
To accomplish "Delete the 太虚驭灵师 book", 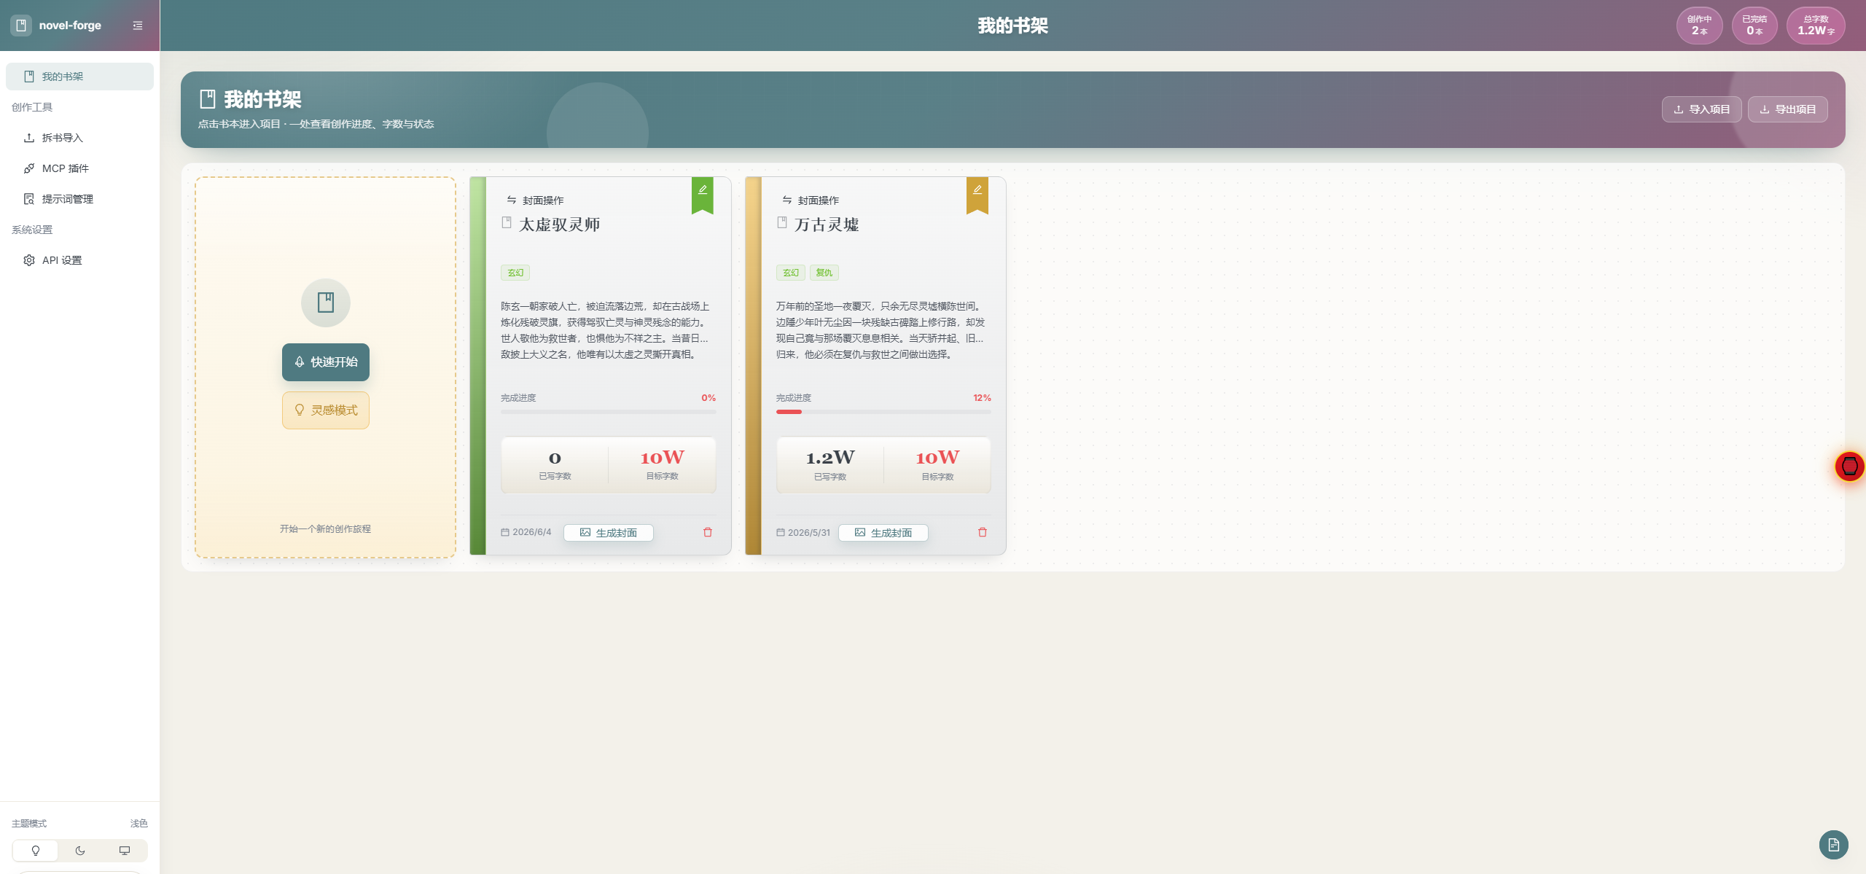I will (708, 532).
